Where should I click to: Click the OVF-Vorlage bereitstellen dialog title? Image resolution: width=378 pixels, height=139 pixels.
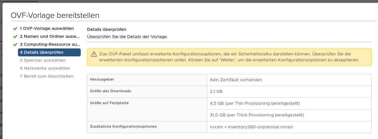[x=55, y=15]
